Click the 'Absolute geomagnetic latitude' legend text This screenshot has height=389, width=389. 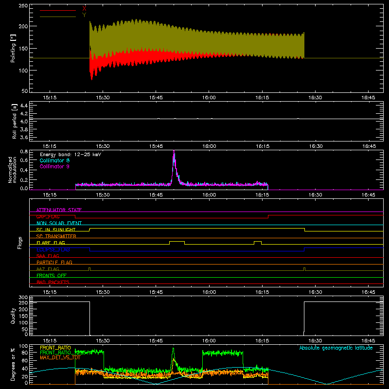[x=336, y=348]
